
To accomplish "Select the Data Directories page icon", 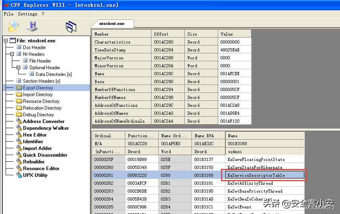I will 32,74.
